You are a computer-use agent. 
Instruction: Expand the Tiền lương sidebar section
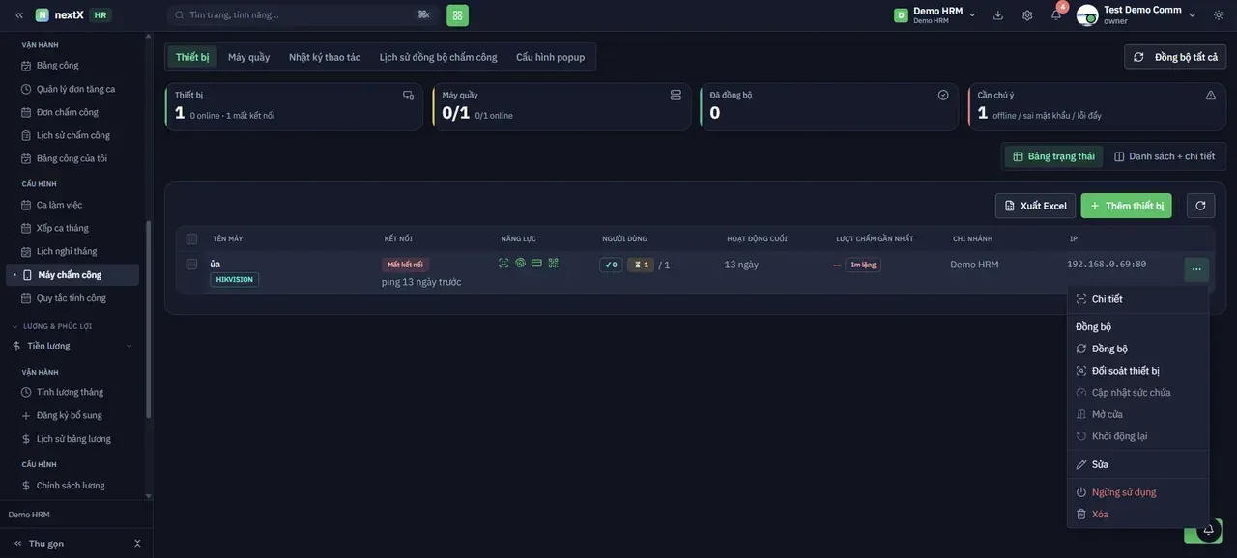coord(73,346)
